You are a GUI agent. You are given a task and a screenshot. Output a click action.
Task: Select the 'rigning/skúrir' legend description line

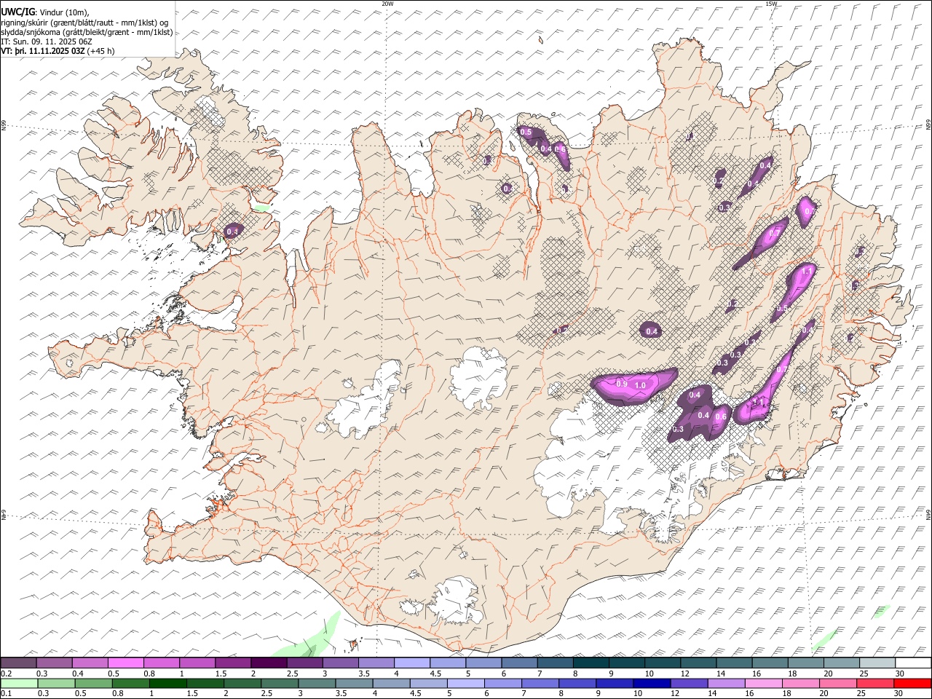click(x=86, y=23)
